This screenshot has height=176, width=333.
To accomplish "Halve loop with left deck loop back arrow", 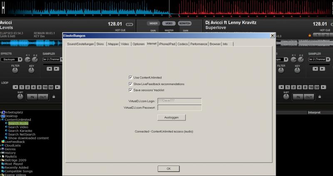I will [x=15, y=87].
